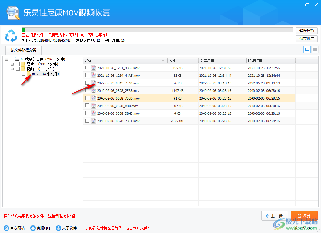Click size cell 1147 KB
This screenshot has width=321, height=233.
coord(177,91)
